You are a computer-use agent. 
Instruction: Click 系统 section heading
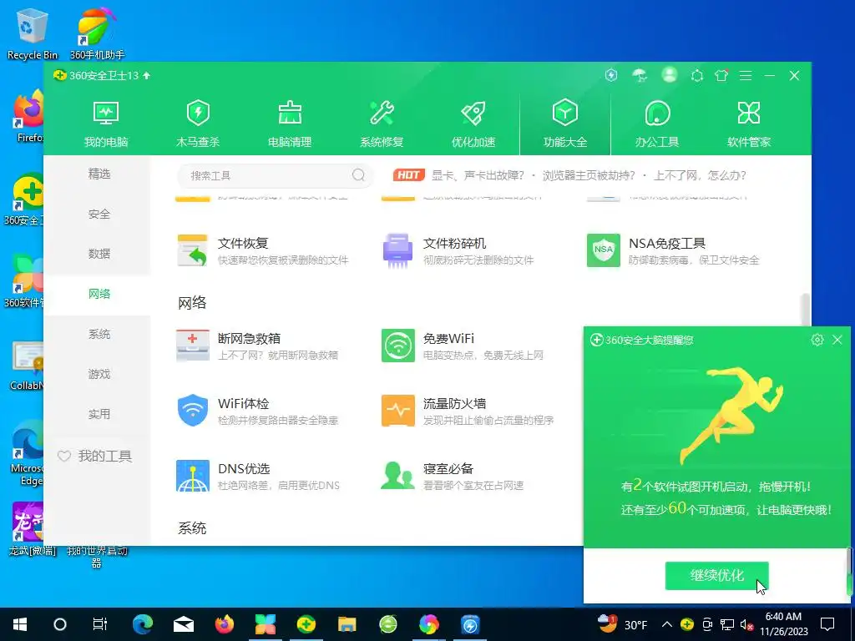point(192,528)
